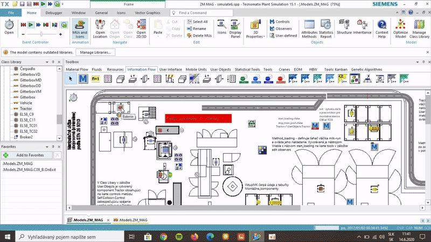The image size is (431, 242).
Task: Switch to the Window ribbon tab
Action: click(79, 13)
